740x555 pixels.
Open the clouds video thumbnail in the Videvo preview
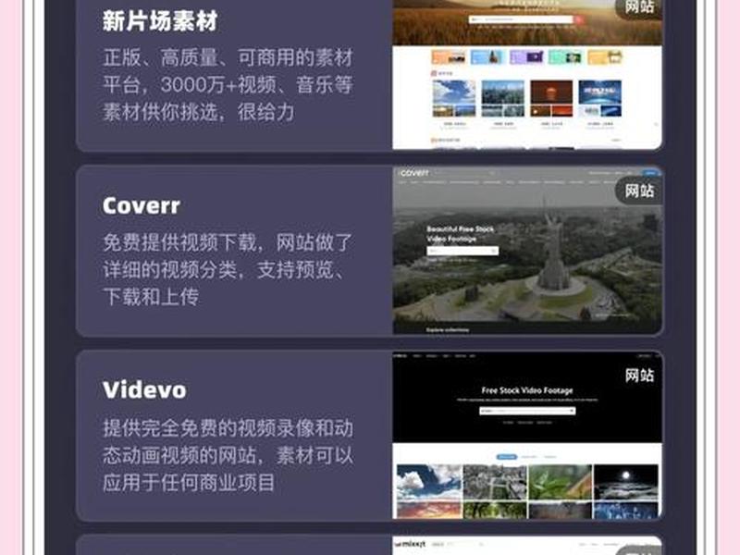429,482
